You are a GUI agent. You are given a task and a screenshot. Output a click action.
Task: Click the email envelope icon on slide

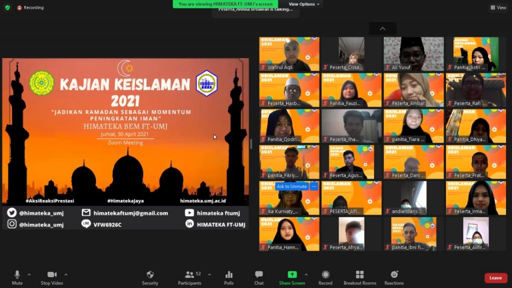pyautogui.click(x=86, y=213)
